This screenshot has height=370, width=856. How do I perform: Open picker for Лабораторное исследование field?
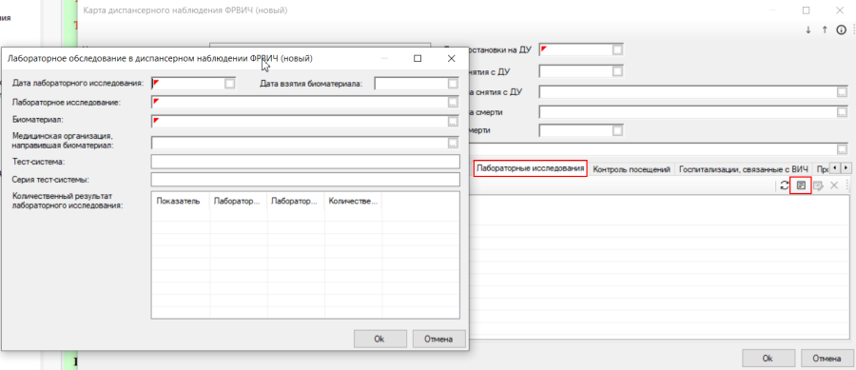coord(453,102)
